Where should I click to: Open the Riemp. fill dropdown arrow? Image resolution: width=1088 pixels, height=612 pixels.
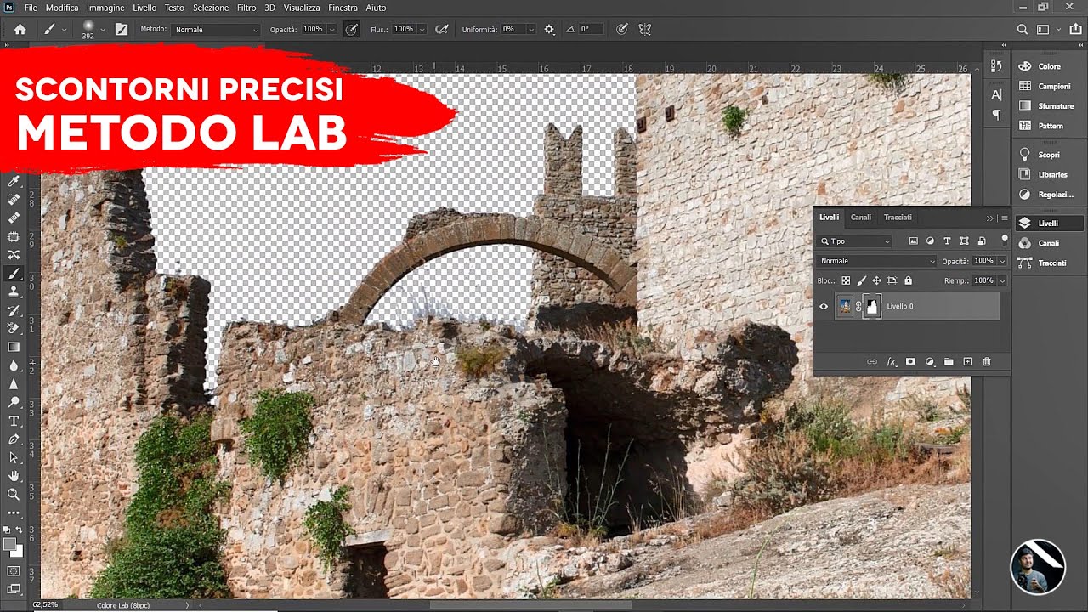pyautogui.click(x=1003, y=280)
